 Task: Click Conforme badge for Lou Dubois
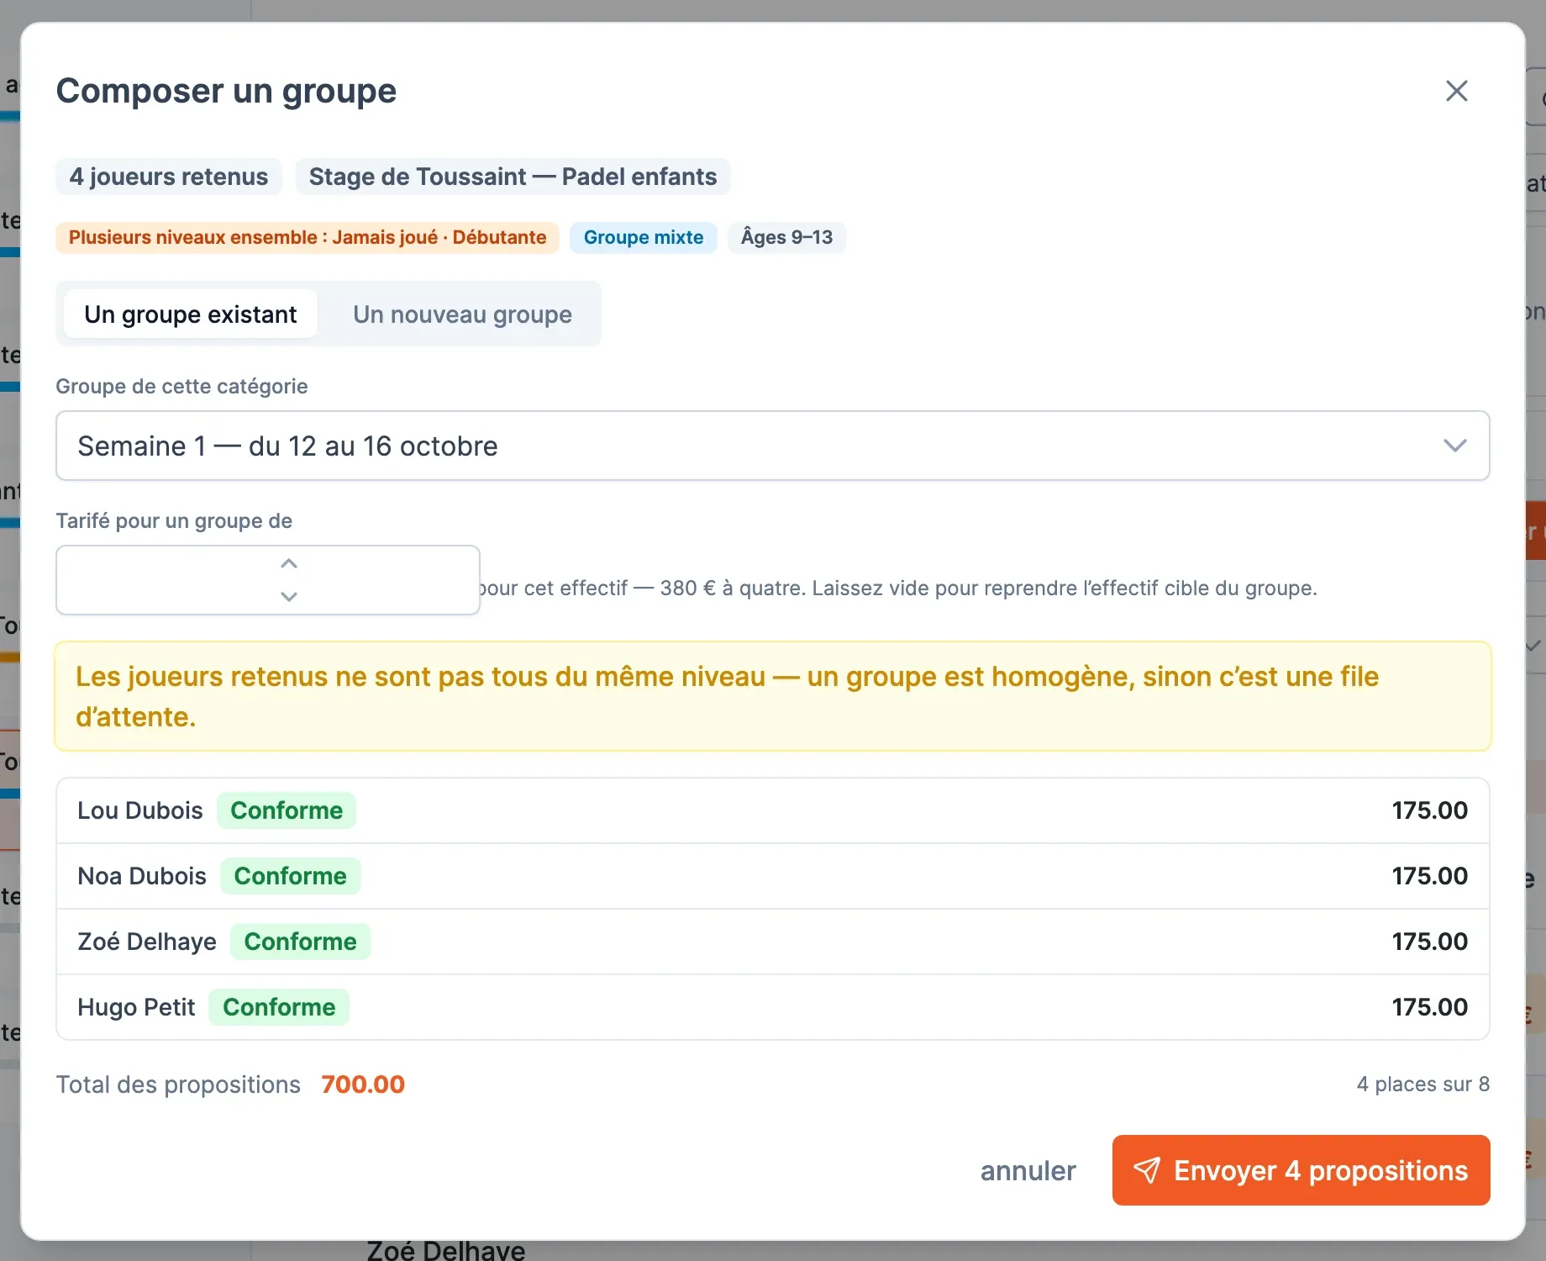coord(287,810)
